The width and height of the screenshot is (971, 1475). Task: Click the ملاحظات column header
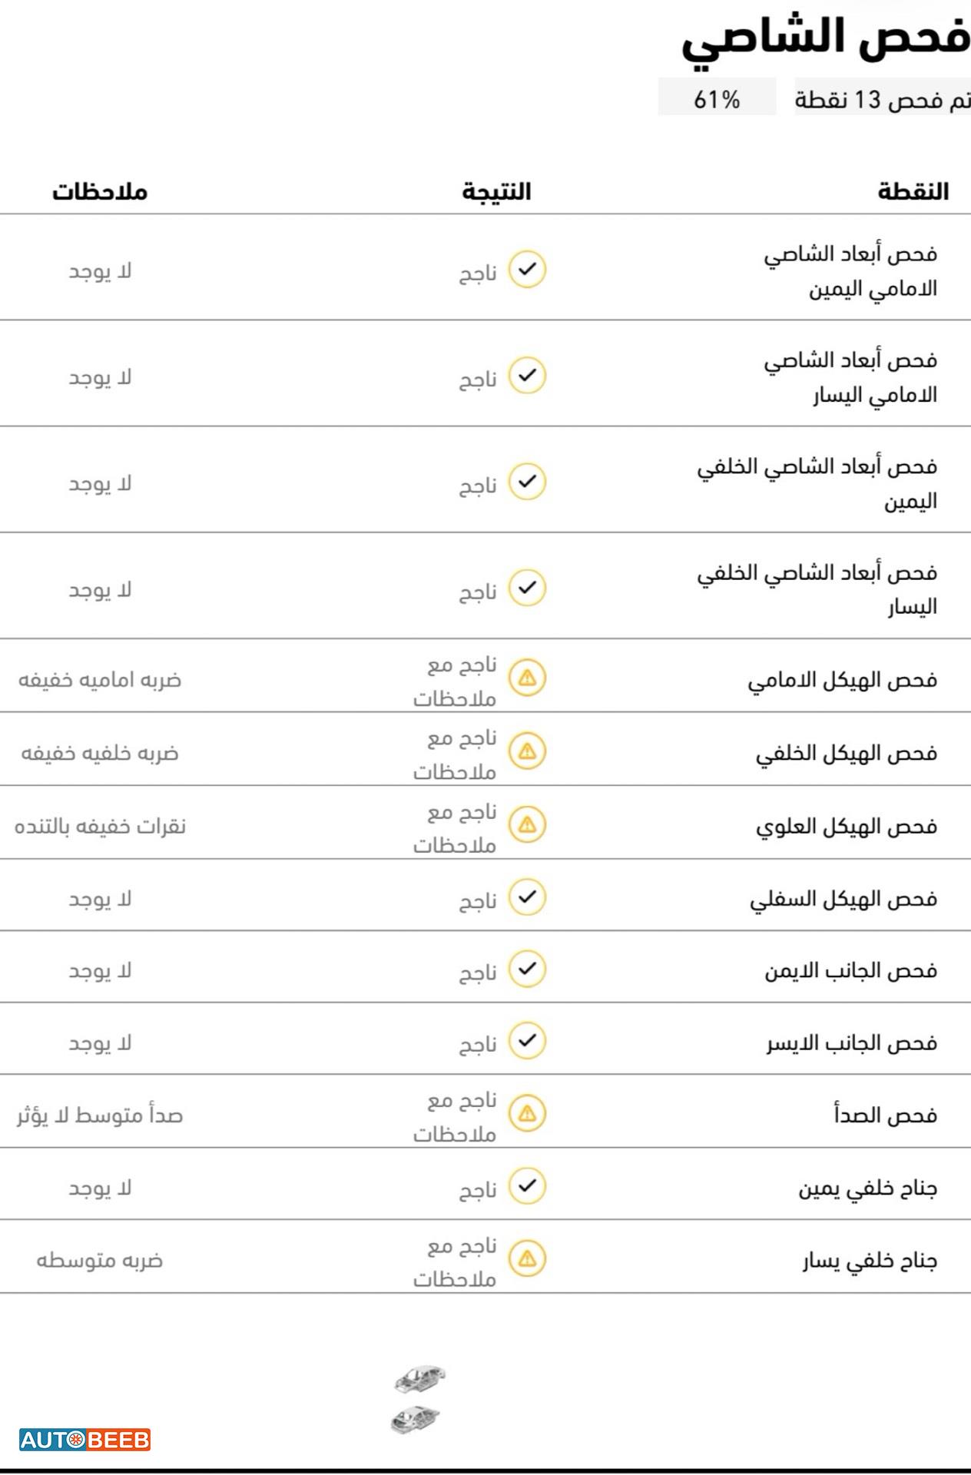click(100, 191)
